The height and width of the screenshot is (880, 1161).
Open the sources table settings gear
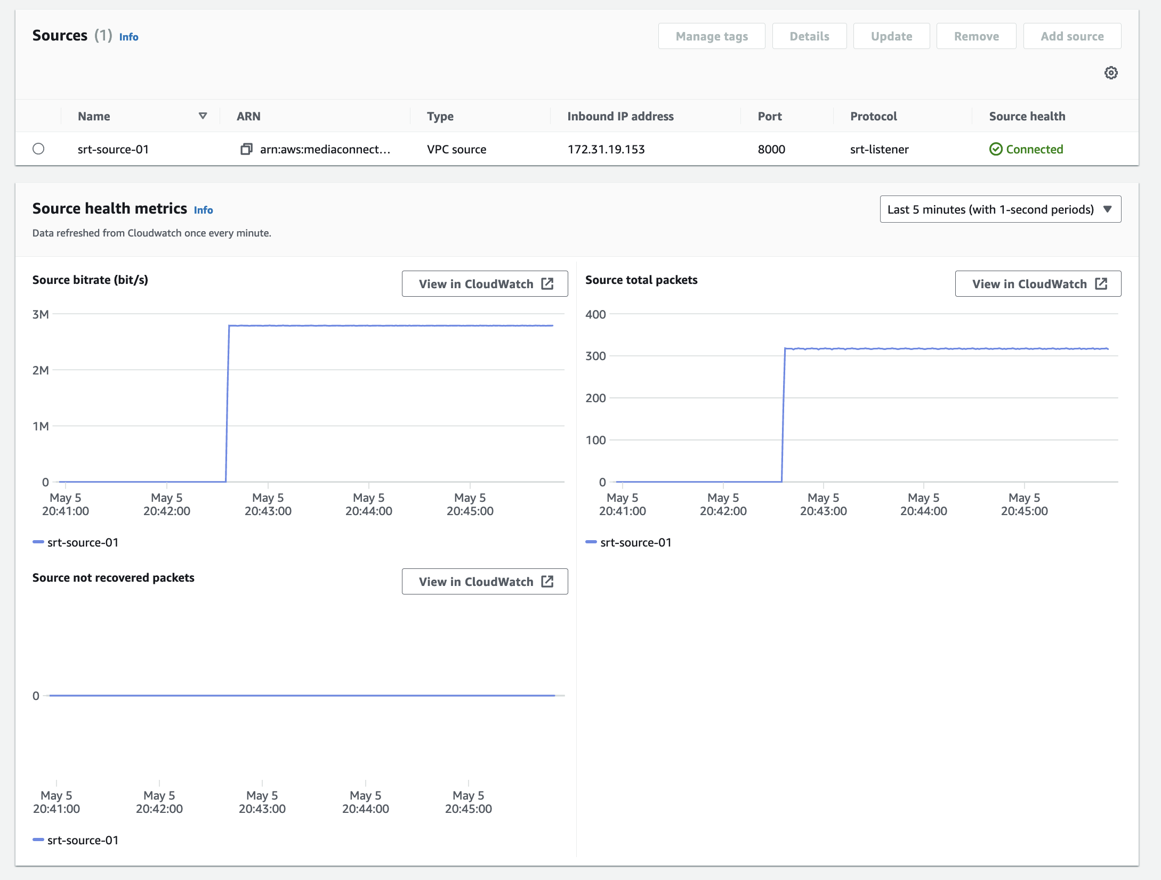(1111, 73)
